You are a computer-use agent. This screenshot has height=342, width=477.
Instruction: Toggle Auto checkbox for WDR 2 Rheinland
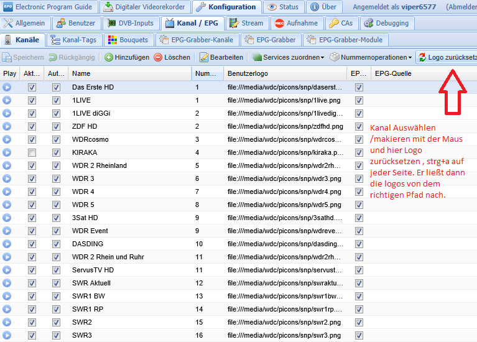56,166
